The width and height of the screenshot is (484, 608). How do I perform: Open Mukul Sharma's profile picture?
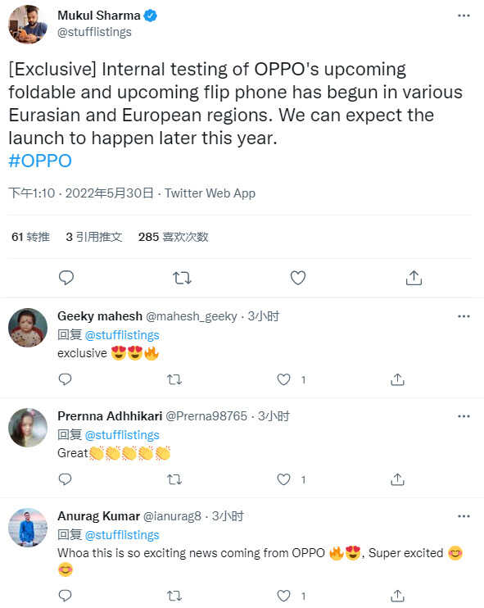28,24
